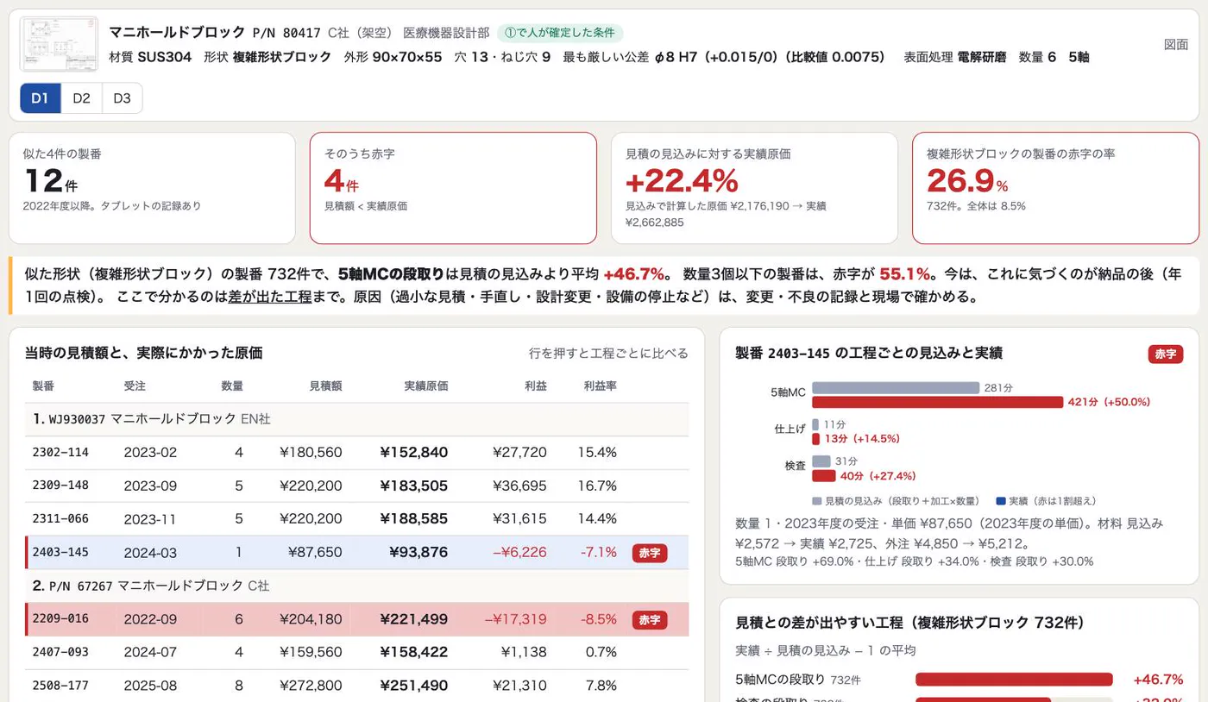Screen dimensions: 1208x702
Task: Click the gray 5軸MC estimate bar 281分
Action: [x=896, y=388]
